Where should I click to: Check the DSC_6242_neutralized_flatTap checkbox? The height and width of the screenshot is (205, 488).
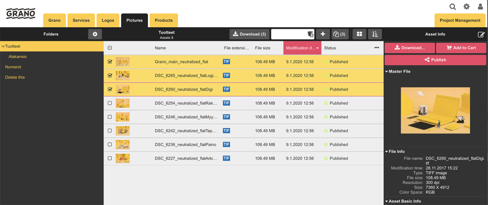pyautogui.click(x=110, y=131)
